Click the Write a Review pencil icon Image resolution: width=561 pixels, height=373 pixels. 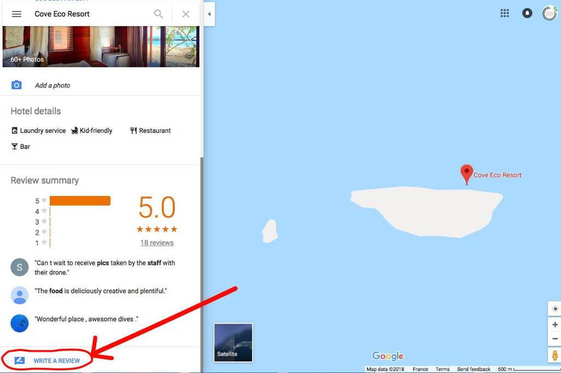[x=19, y=360]
